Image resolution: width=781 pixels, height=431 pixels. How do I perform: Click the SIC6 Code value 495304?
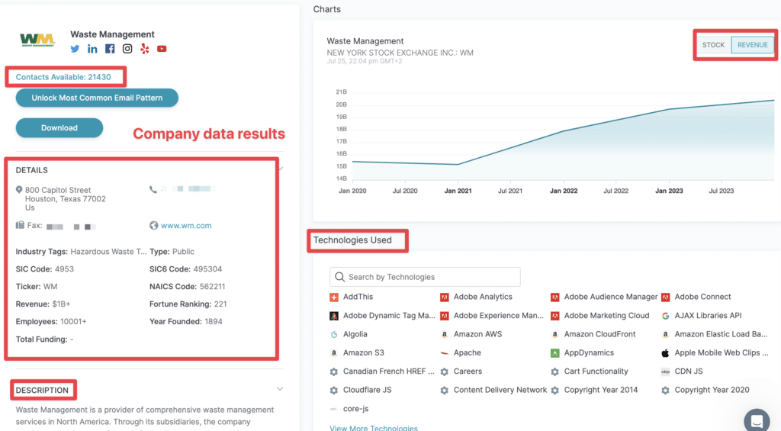[207, 269]
